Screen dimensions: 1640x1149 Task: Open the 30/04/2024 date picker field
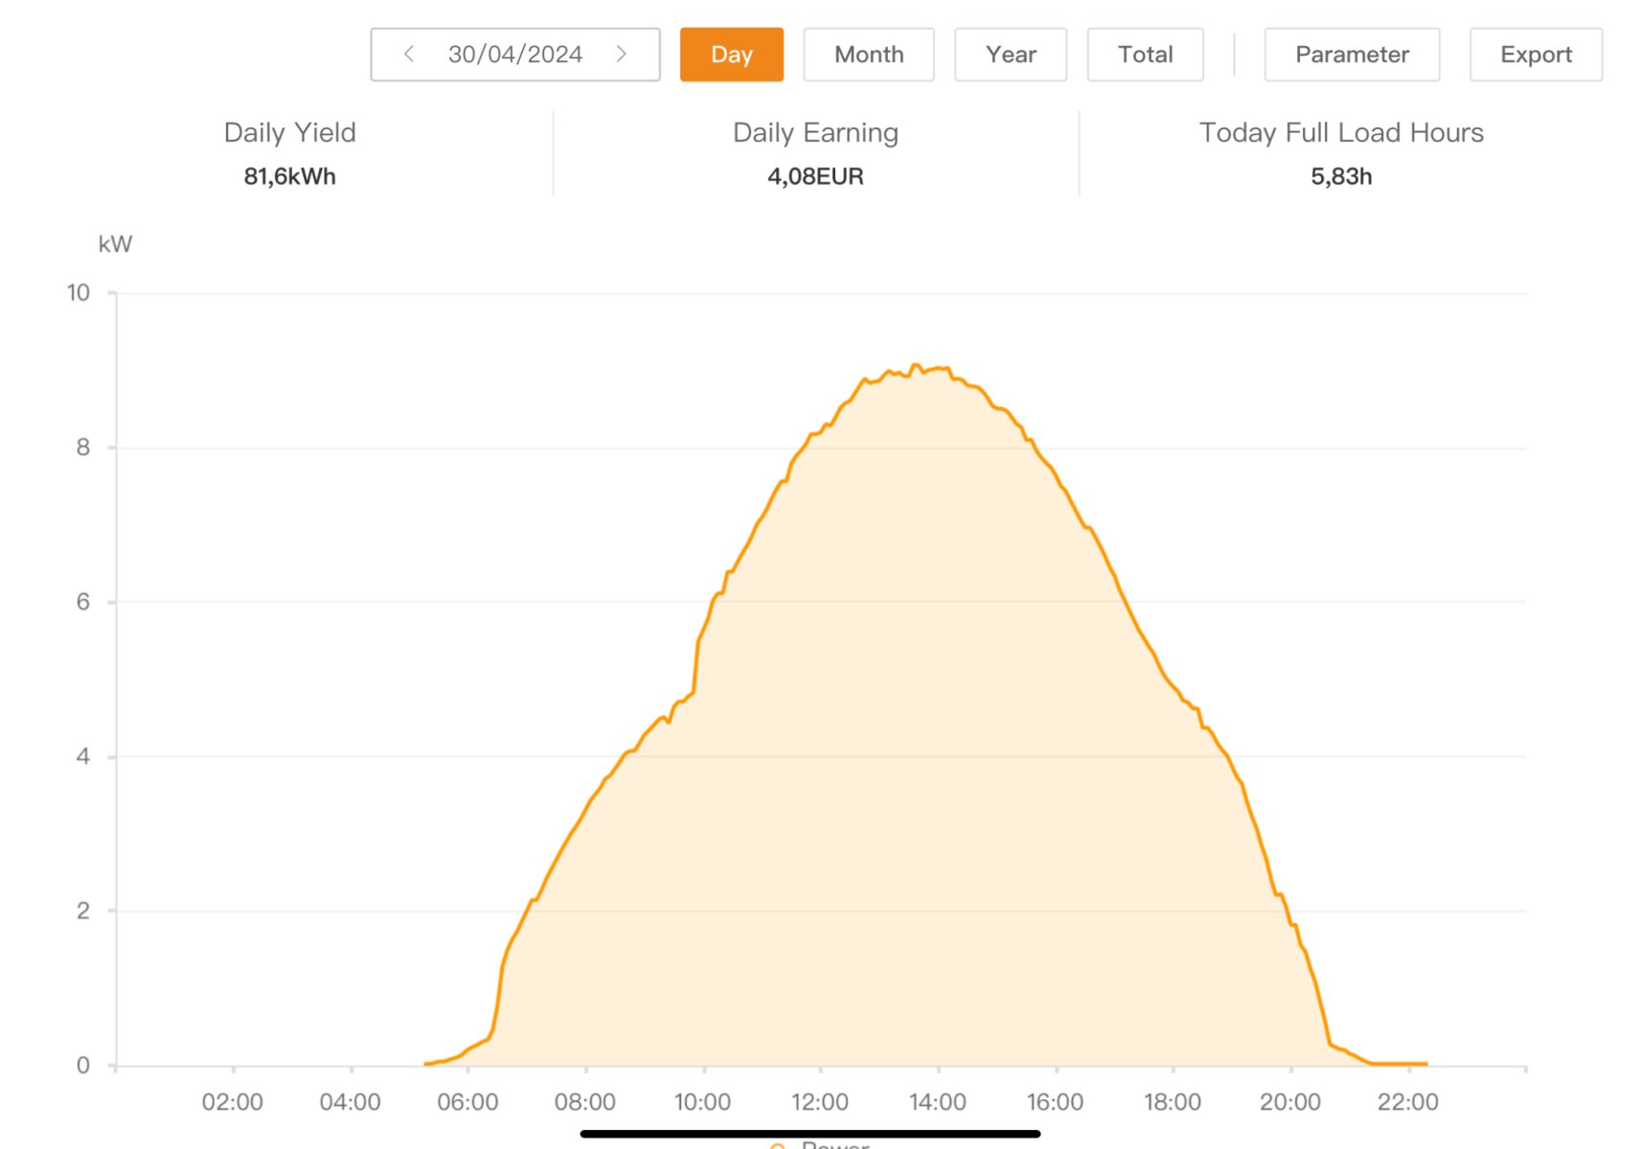click(x=514, y=55)
